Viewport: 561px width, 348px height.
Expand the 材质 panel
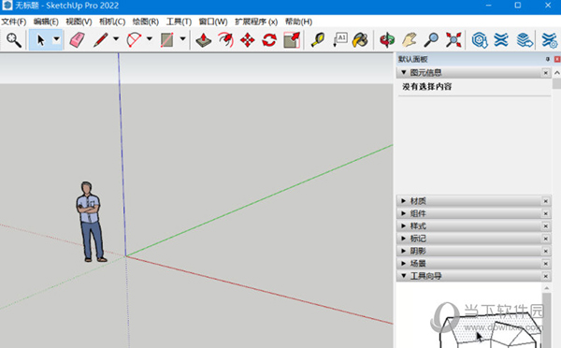tap(404, 201)
